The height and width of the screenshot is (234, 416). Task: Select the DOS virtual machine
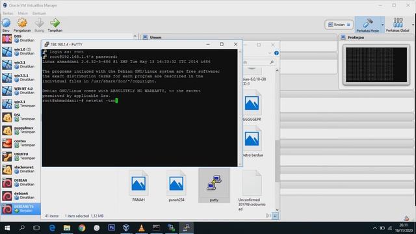click(x=20, y=38)
